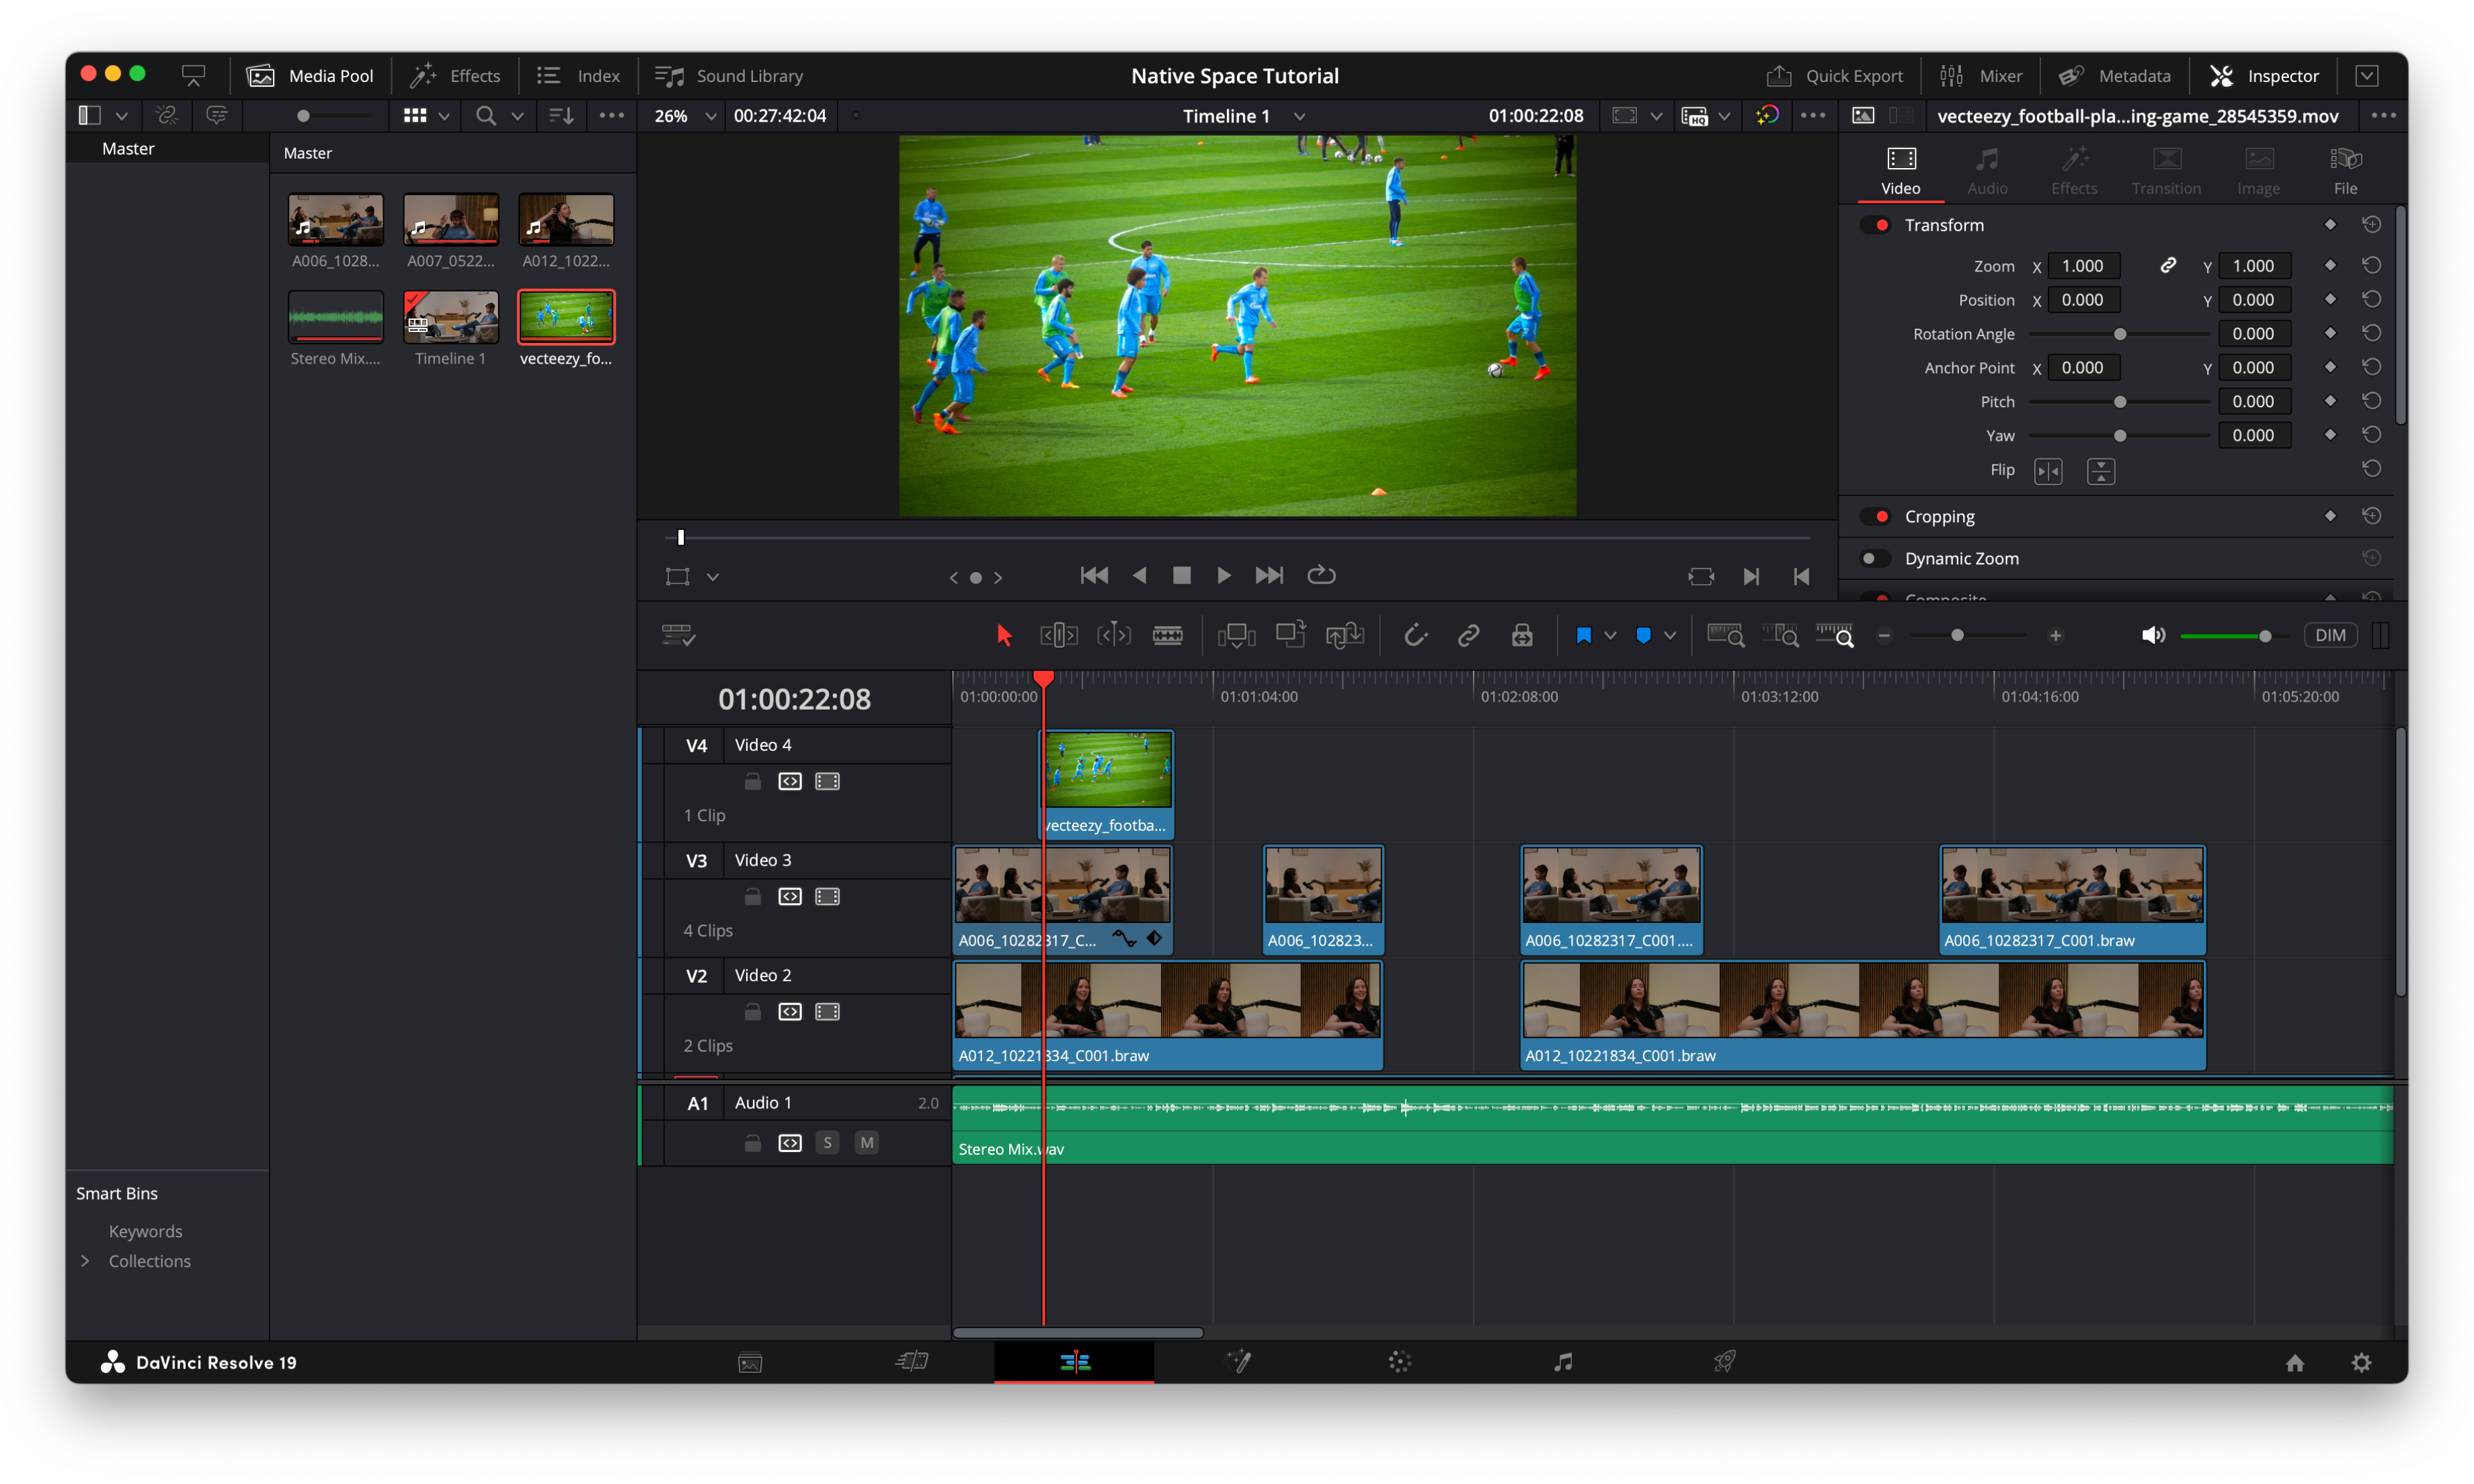Stop playback

click(x=1181, y=575)
